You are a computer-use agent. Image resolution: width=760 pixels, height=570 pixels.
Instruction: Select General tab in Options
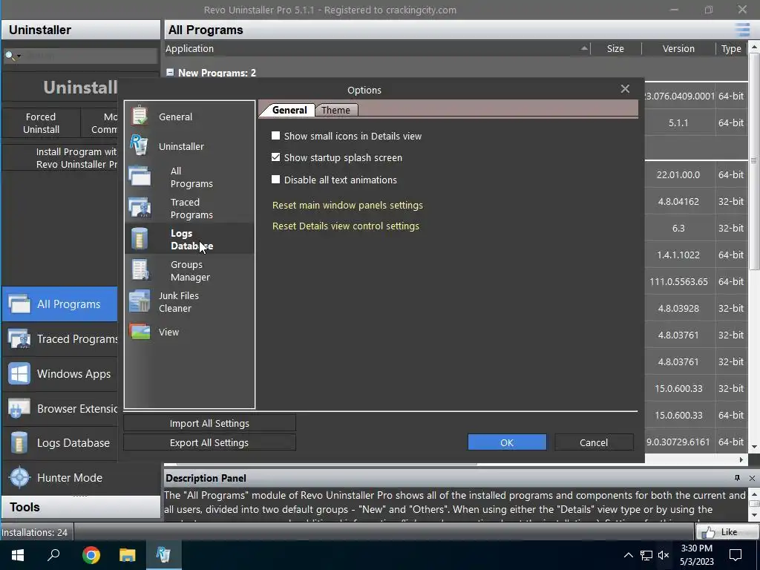(289, 110)
